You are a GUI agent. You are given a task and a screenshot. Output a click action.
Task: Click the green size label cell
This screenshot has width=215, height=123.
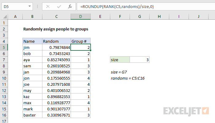[120, 60]
